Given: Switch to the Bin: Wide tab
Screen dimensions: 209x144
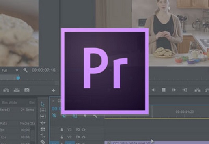Looking at the screenshot, I should 9,103.
